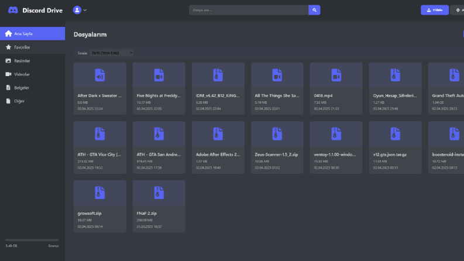Click the file icon next to Diğer
The width and height of the screenshot is (464, 261).
pos(8,101)
